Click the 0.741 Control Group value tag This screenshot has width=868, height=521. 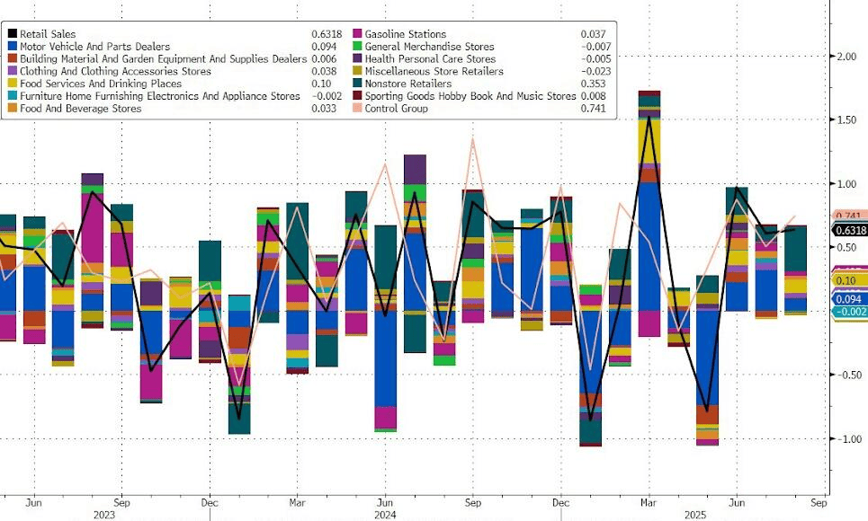pyautogui.click(x=850, y=216)
